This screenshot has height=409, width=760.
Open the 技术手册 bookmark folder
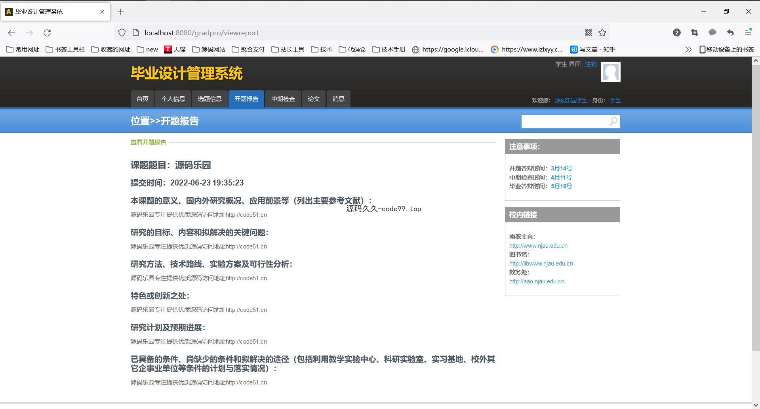(x=389, y=50)
